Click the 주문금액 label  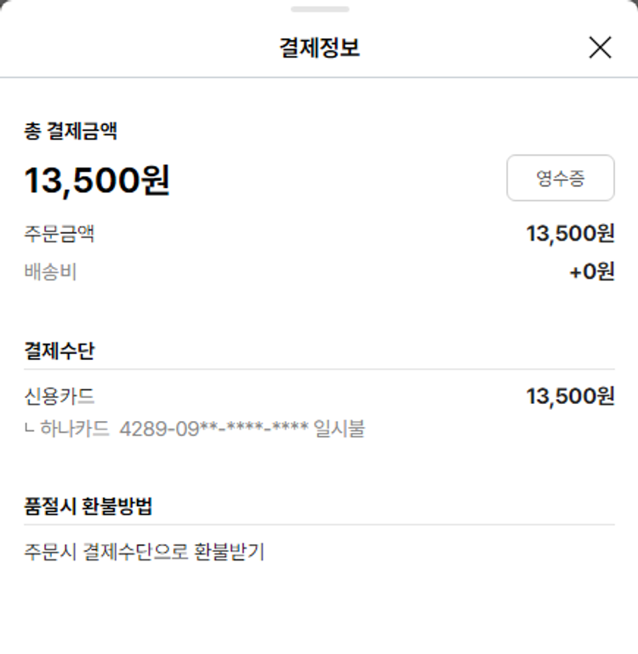point(59,233)
